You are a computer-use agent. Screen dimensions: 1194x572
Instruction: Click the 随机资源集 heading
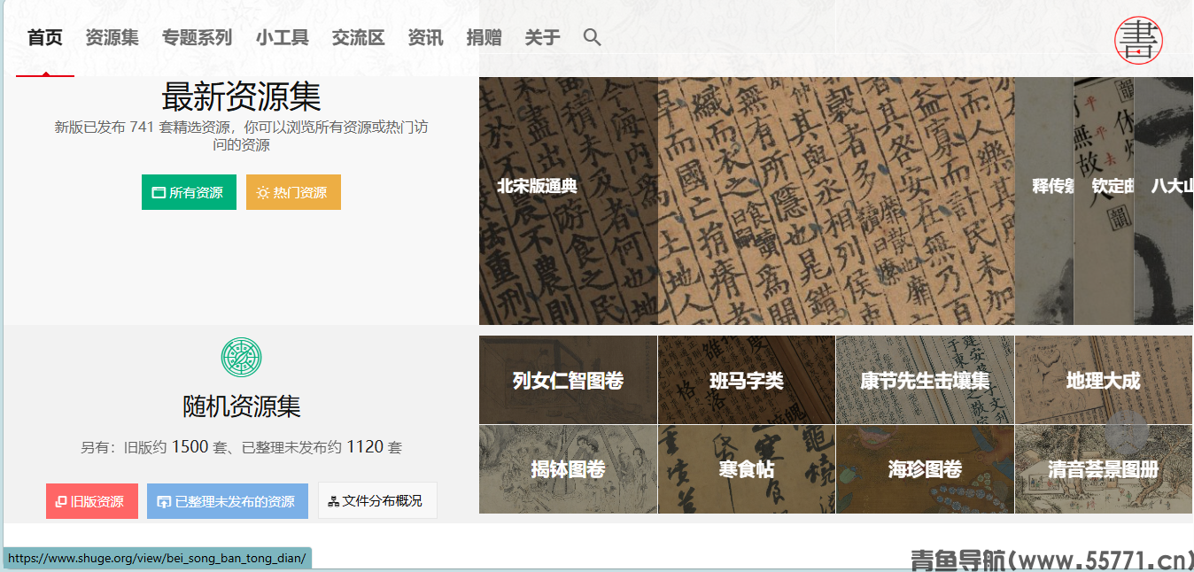point(241,406)
